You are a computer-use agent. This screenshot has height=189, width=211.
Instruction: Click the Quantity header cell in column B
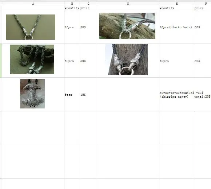[72, 8]
